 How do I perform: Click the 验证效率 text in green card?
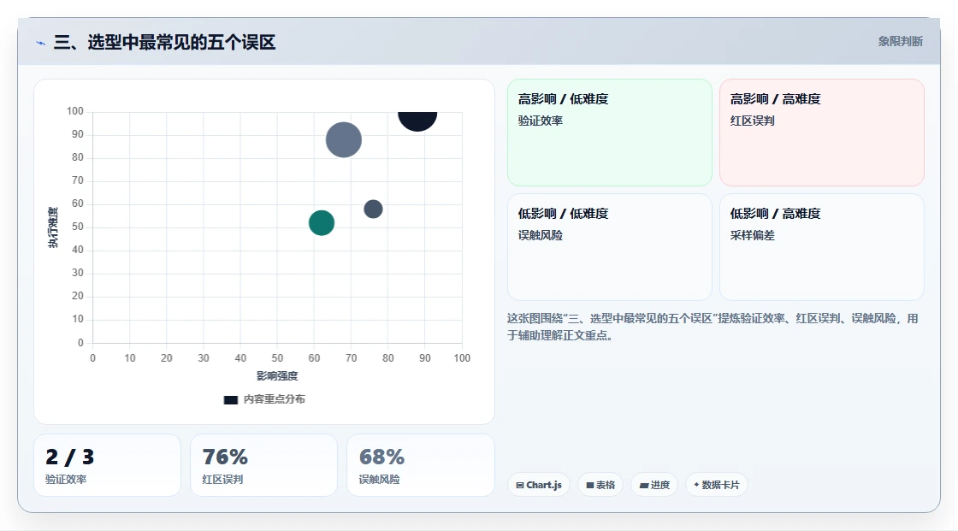pyautogui.click(x=540, y=121)
